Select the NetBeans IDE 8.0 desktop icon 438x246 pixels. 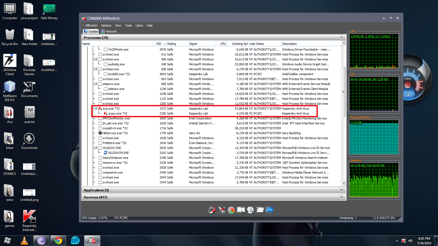pyautogui.click(x=10, y=91)
